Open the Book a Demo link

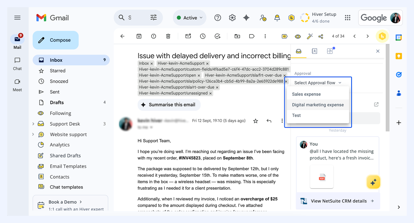pos(65,202)
